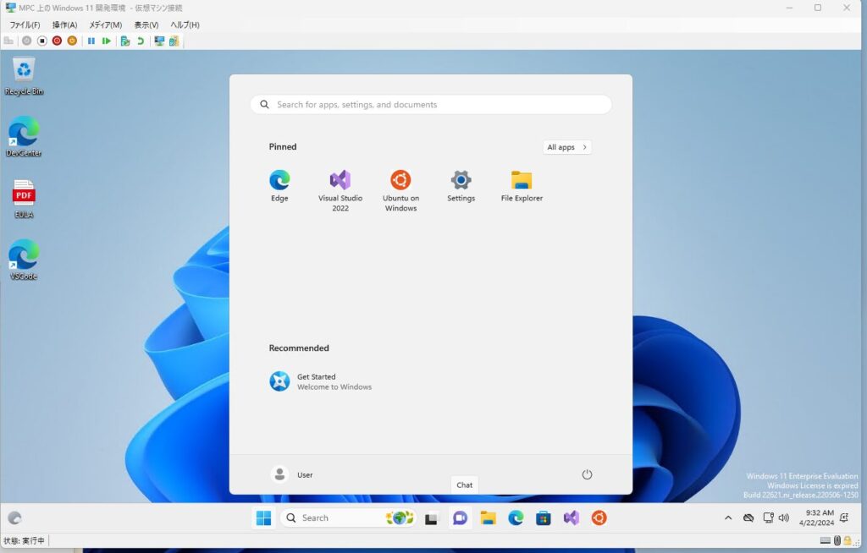Select the EULA PDF desktop icon

point(24,199)
